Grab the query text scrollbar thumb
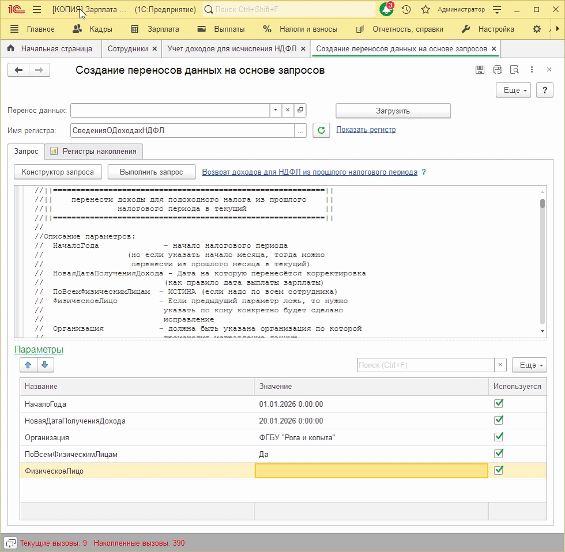The height and width of the screenshot is (552, 565). [543, 203]
